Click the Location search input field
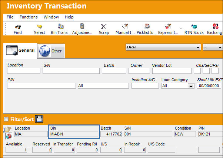The image size is (223, 158). (24, 71)
